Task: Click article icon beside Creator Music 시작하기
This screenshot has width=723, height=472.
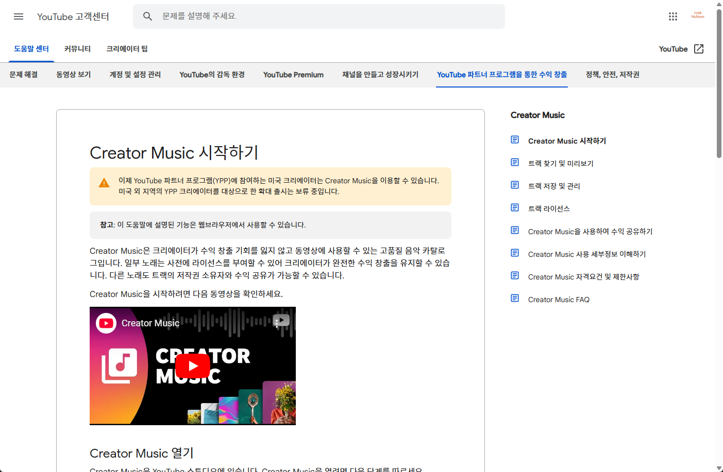Action: (x=515, y=139)
